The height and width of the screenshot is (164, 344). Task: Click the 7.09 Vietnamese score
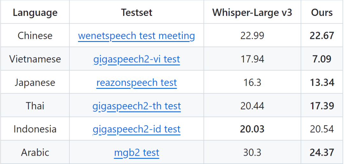click(322, 59)
